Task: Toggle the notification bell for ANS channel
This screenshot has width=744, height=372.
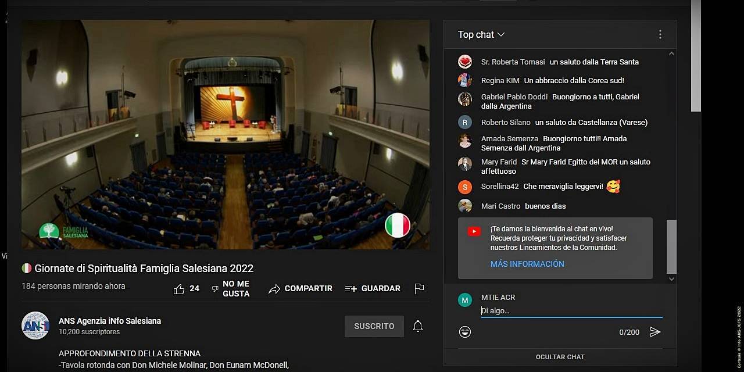Action: tap(417, 326)
